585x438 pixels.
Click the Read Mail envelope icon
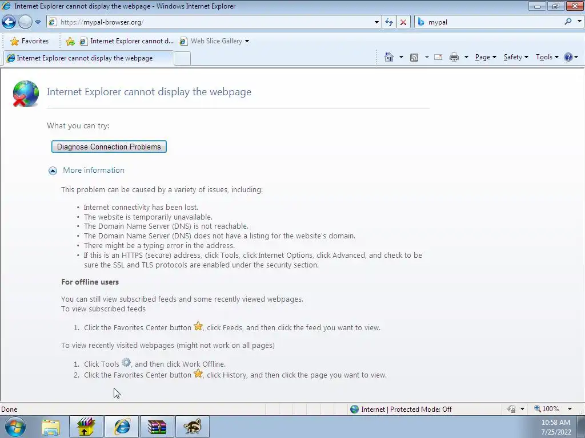438,58
